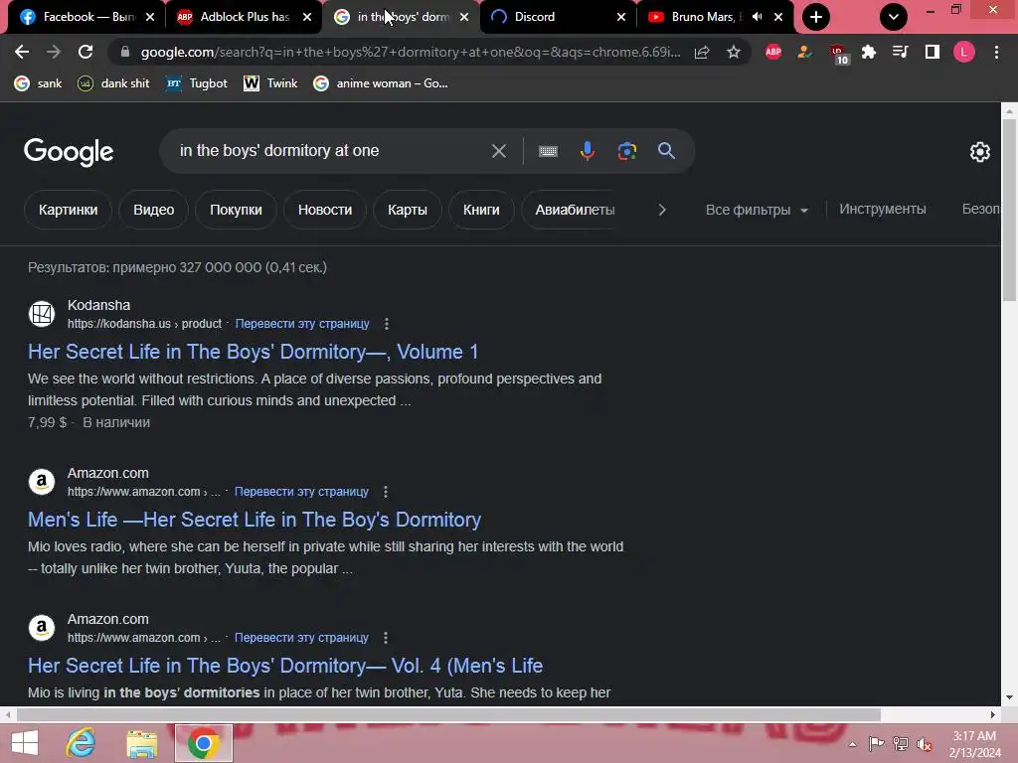Open options for Vol. 4 Amazon result

click(x=386, y=638)
